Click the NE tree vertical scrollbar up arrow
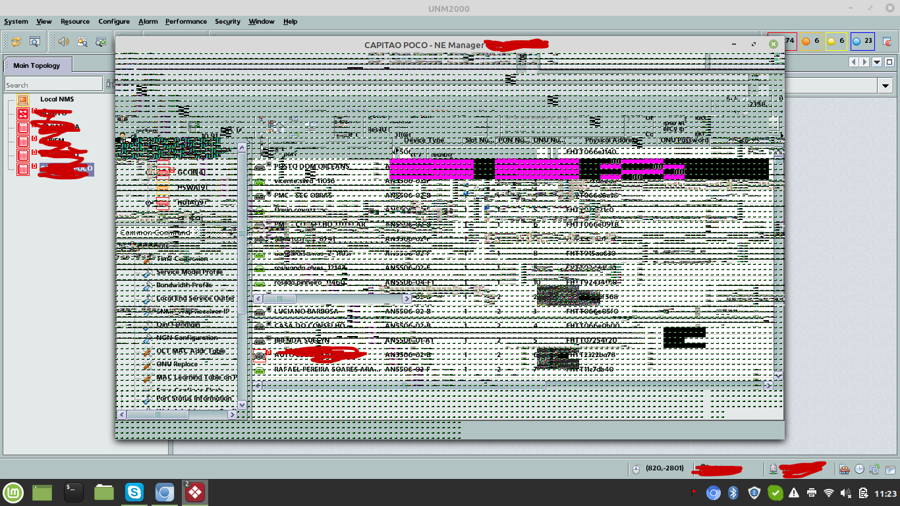 [242, 148]
